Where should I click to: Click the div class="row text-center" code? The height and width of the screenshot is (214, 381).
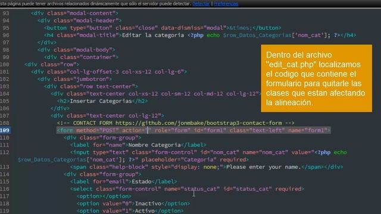pos(91,86)
